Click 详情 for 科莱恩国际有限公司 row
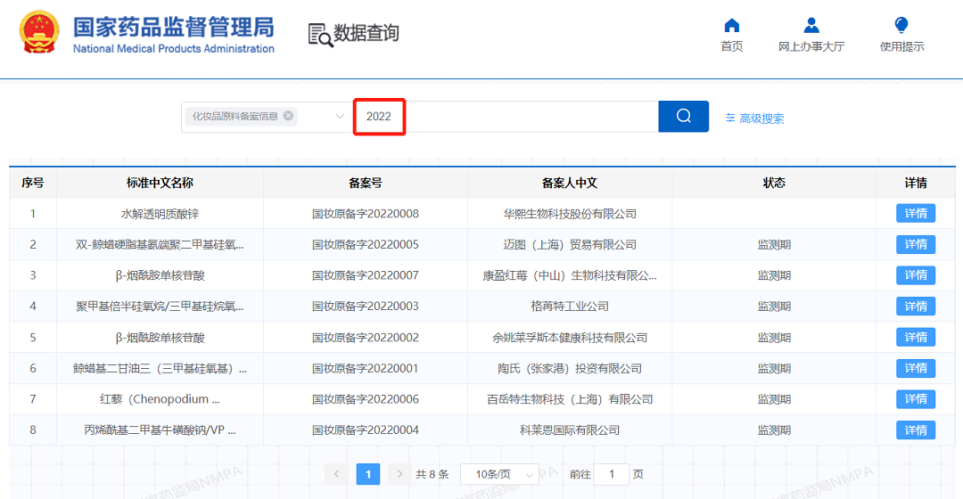 915,430
